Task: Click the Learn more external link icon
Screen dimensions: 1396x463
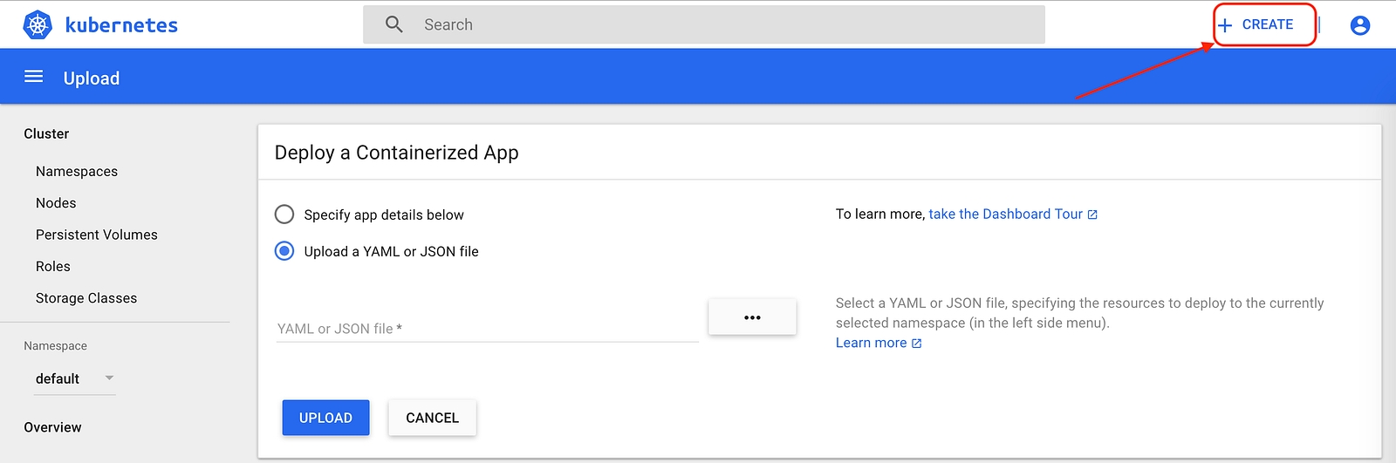Action: (917, 344)
